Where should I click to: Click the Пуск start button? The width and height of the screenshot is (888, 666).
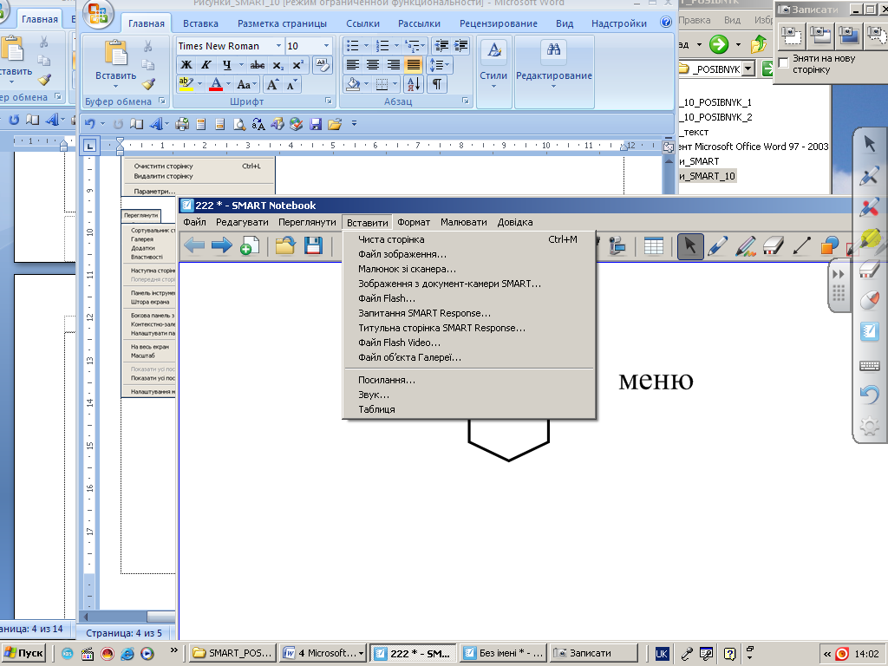click(x=23, y=653)
